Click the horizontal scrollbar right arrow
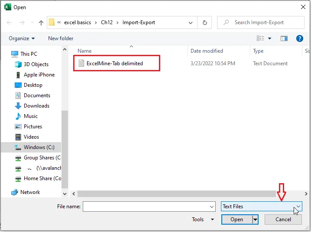This screenshot has height=232, width=311. (x=306, y=194)
